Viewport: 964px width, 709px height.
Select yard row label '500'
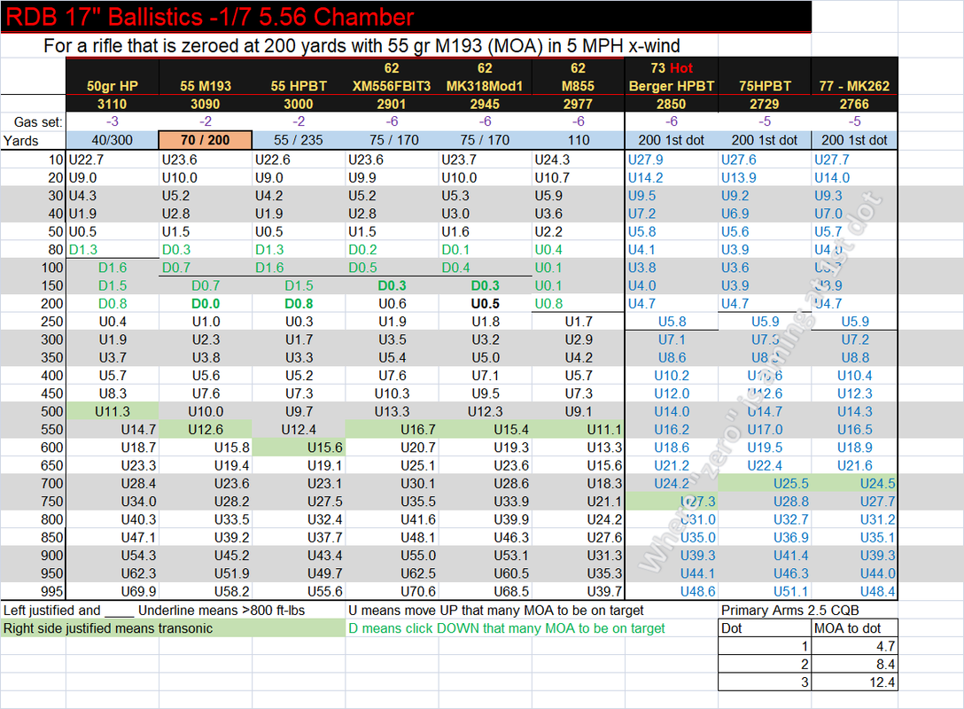pos(33,411)
